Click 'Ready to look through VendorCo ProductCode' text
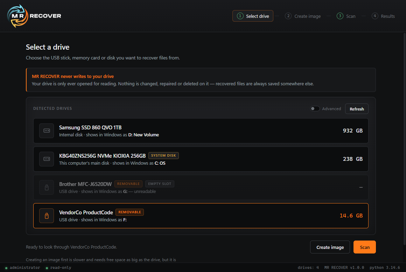Screen dimensions: 406x272 71,247
